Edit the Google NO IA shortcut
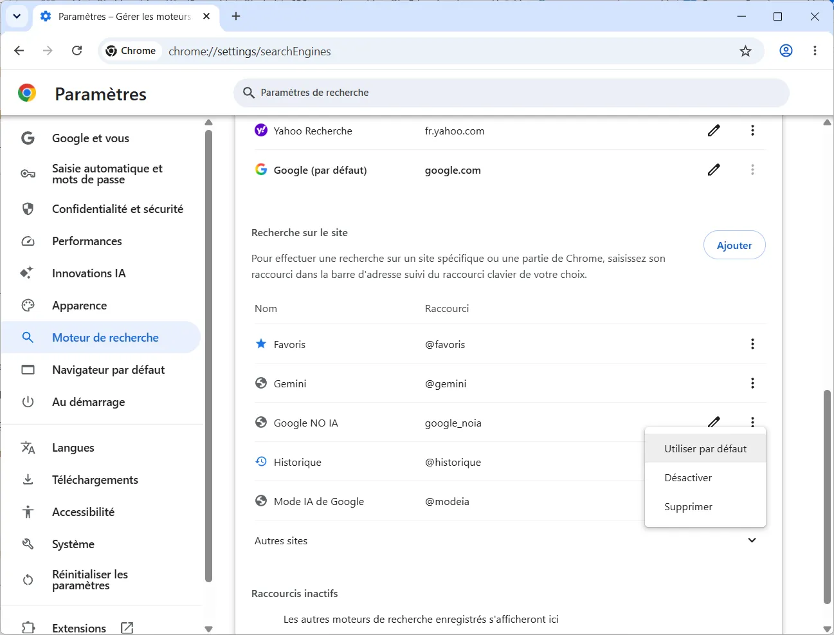This screenshot has width=834, height=635. (x=714, y=421)
